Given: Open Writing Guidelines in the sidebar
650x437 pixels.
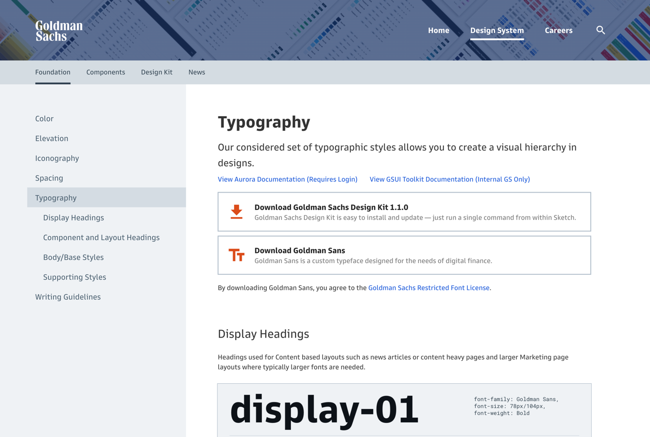Looking at the screenshot, I should (x=68, y=297).
